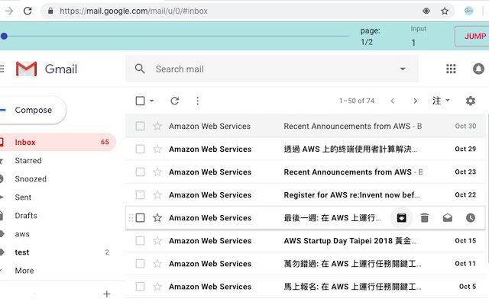Click the Compose button
The width and height of the screenshot is (489, 305).
click(33, 110)
